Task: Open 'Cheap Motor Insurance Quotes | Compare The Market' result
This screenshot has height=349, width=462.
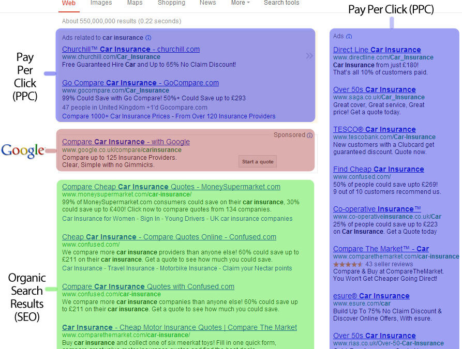Action: click(x=180, y=327)
